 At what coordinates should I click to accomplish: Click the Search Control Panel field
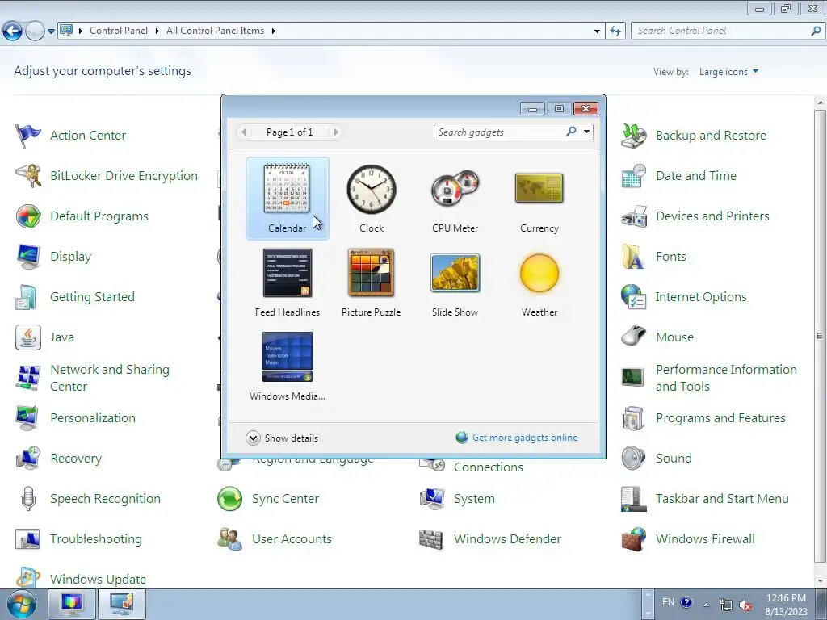click(721, 31)
